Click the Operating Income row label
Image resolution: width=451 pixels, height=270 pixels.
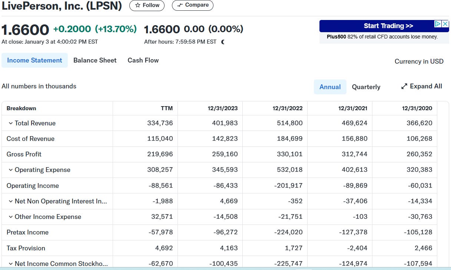[33, 186]
